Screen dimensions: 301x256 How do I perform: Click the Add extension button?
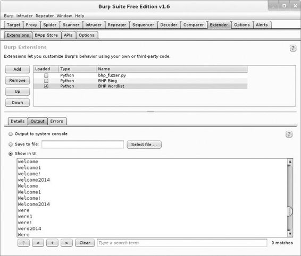click(x=17, y=69)
